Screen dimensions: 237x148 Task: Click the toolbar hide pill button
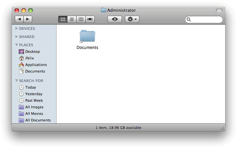coord(219,11)
